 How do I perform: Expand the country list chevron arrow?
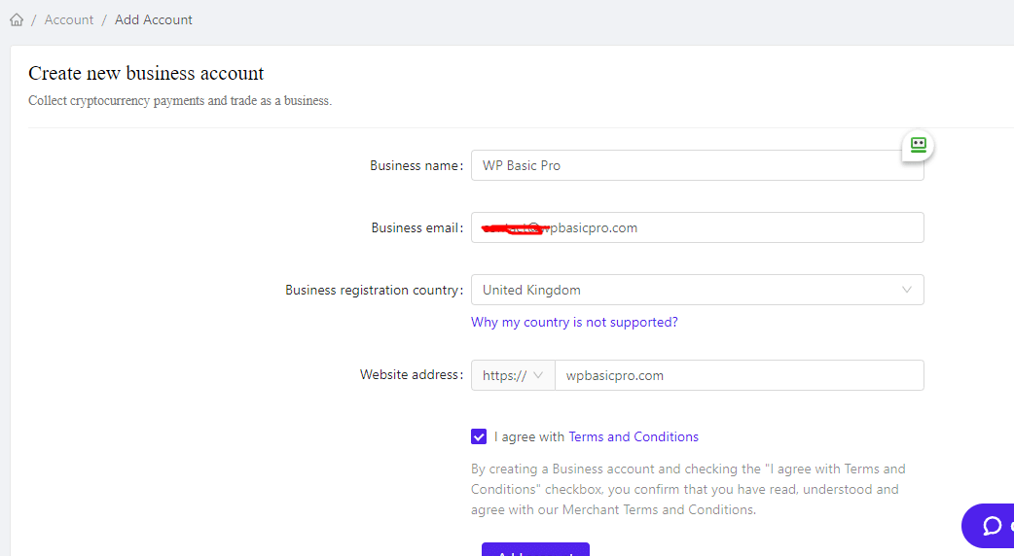907,290
